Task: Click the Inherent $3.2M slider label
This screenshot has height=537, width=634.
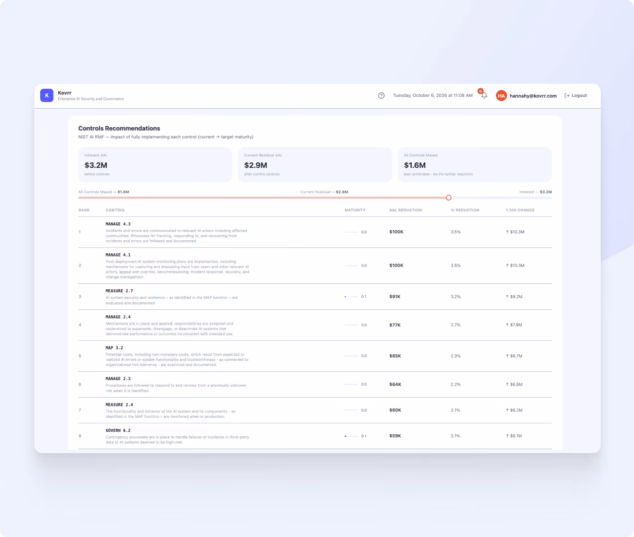Action: 536,192
